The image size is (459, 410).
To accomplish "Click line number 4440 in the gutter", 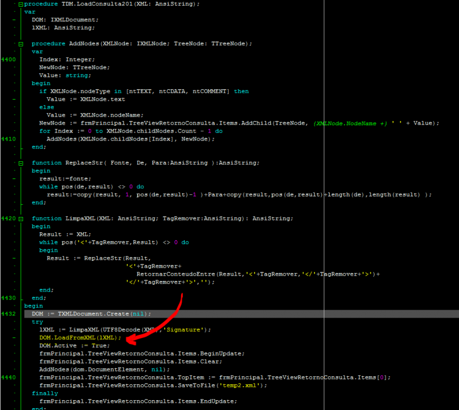I will click(8, 378).
